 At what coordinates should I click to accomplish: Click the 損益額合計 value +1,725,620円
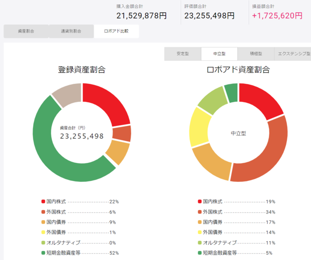[277, 15]
